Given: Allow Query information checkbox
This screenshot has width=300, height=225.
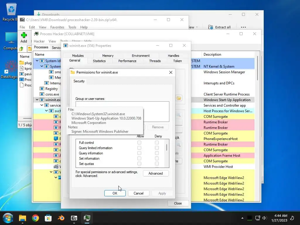Looking at the screenshot, I should (139, 153).
